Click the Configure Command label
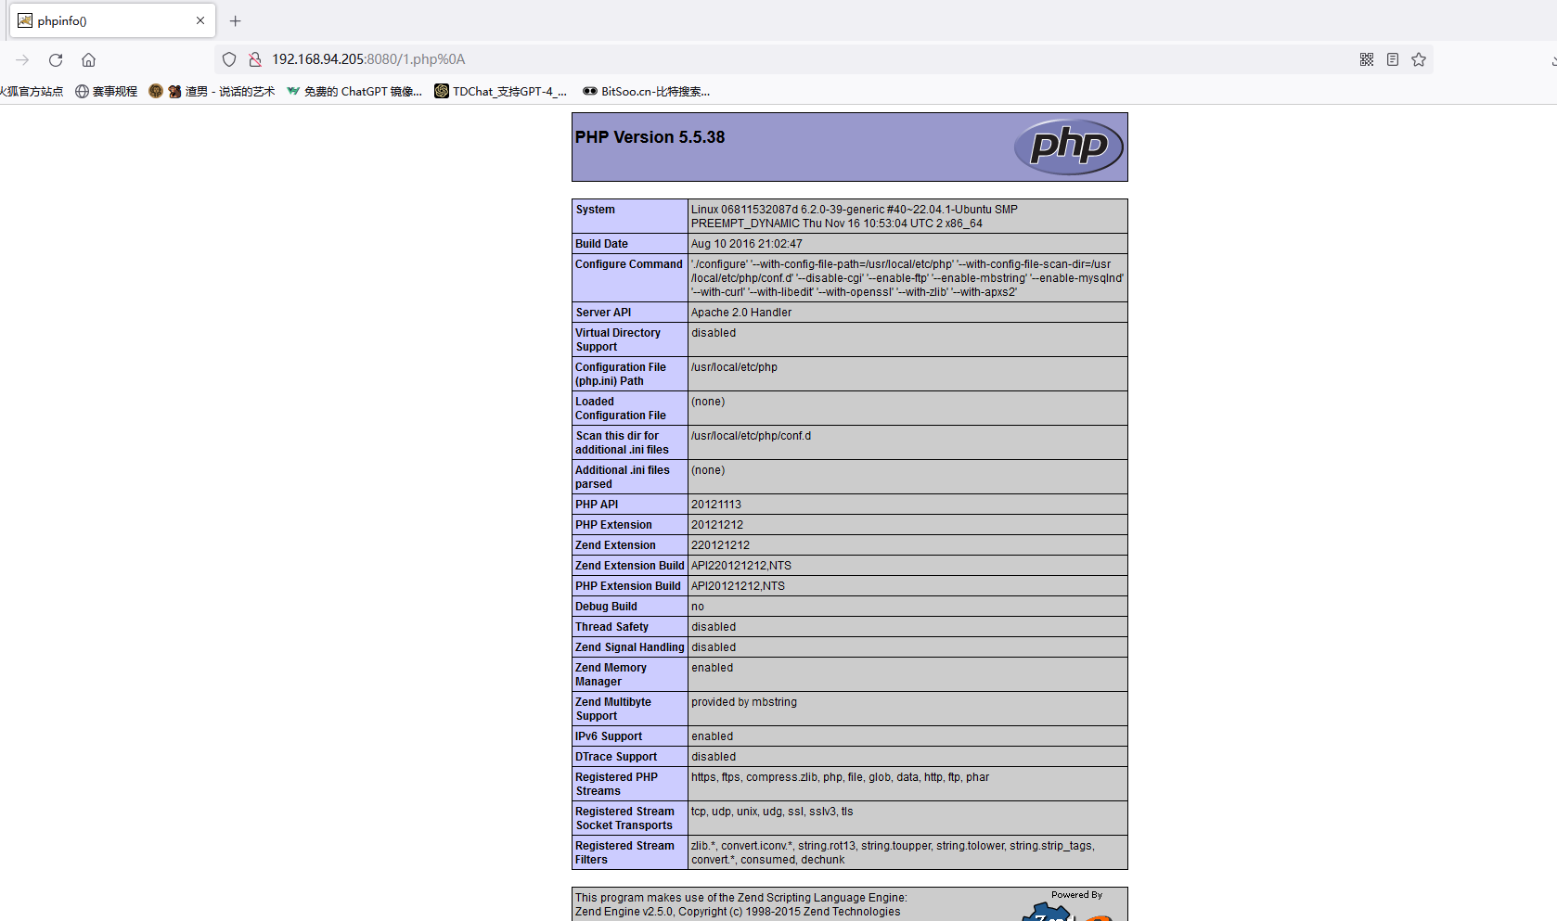 (x=629, y=264)
